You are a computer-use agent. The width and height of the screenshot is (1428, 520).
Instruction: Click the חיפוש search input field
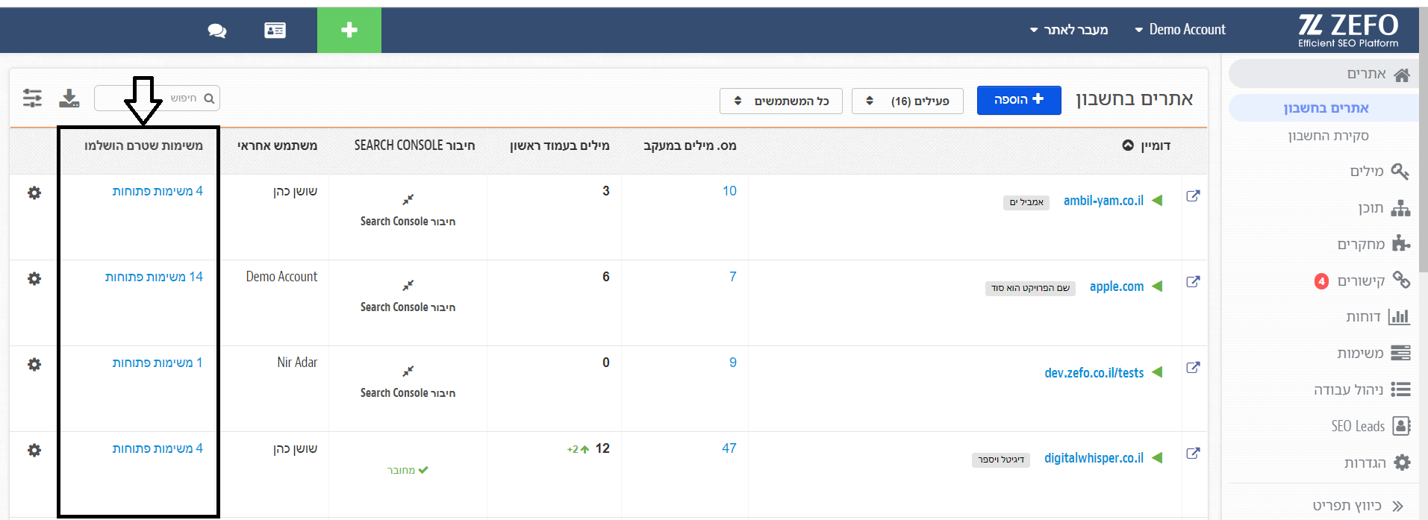(x=157, y=98)
